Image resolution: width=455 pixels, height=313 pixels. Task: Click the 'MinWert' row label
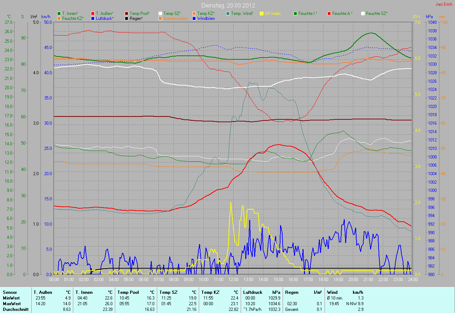coord(11,298)
